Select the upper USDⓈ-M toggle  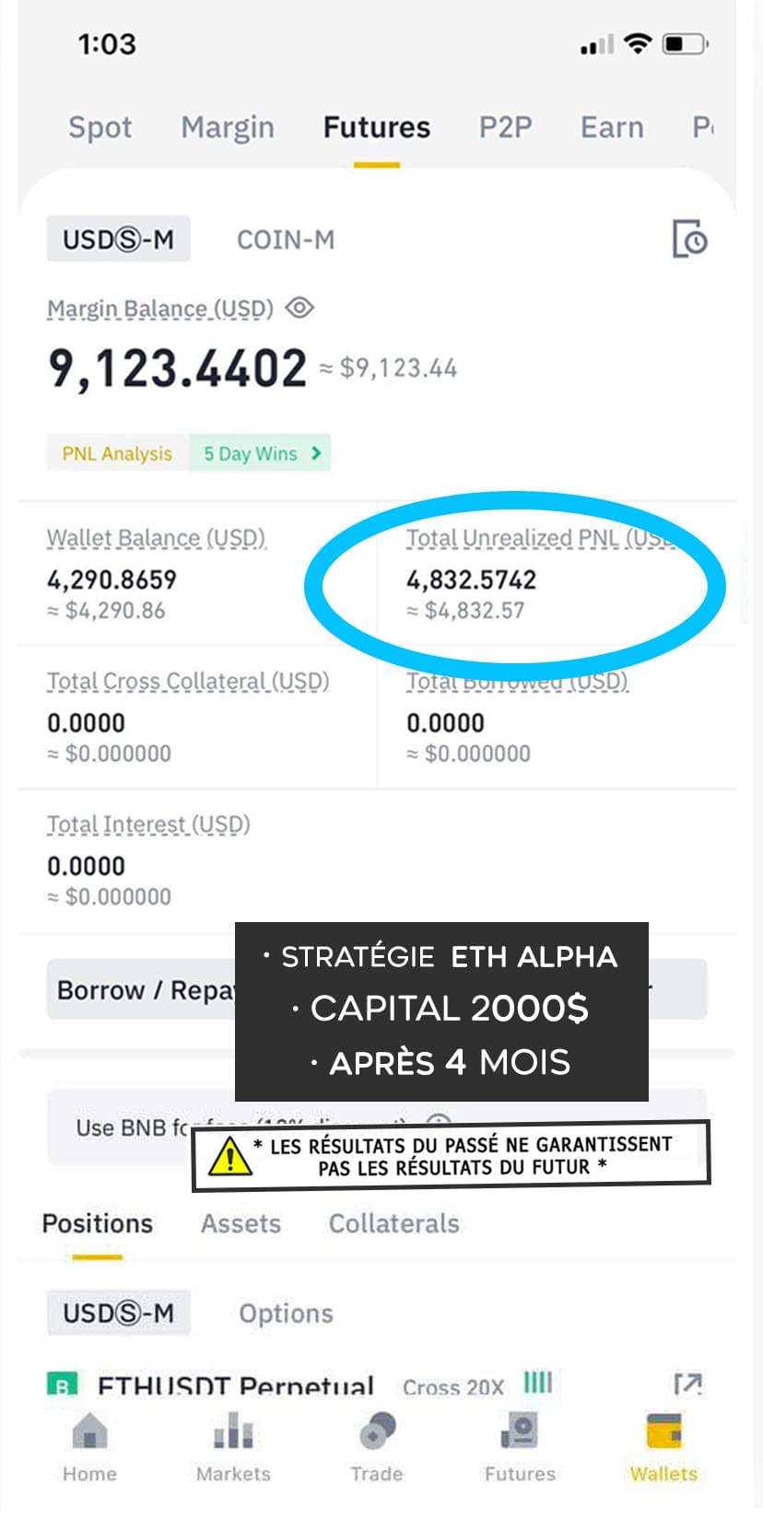(x=118, y=239)
